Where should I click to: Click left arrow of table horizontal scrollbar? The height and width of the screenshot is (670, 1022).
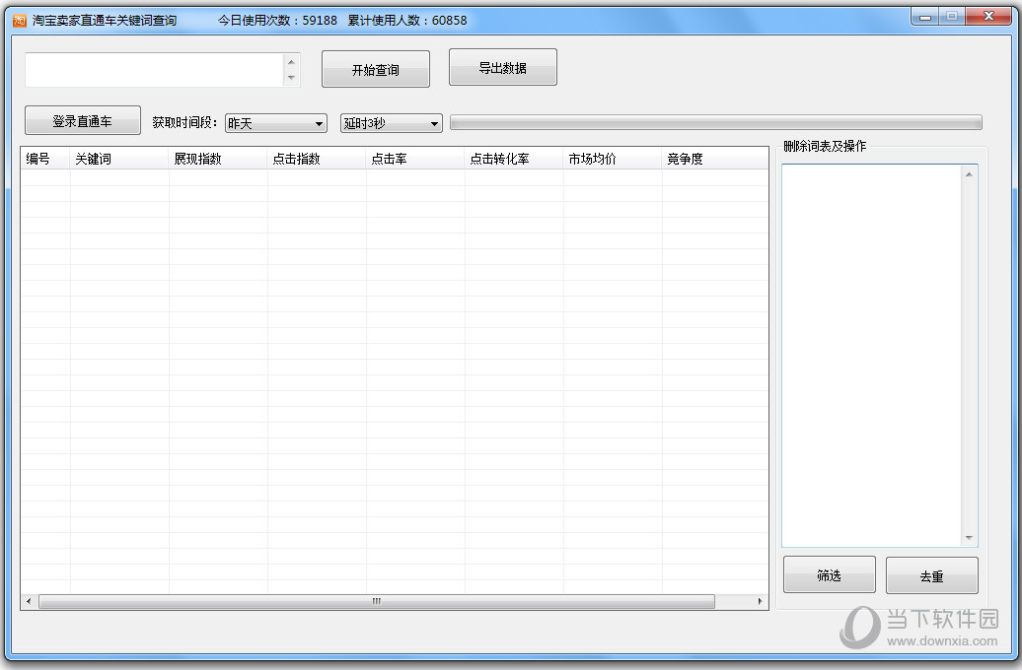[28, 602]
